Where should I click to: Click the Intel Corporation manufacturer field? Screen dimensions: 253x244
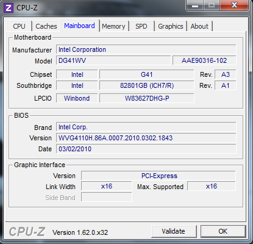[146, 49]
